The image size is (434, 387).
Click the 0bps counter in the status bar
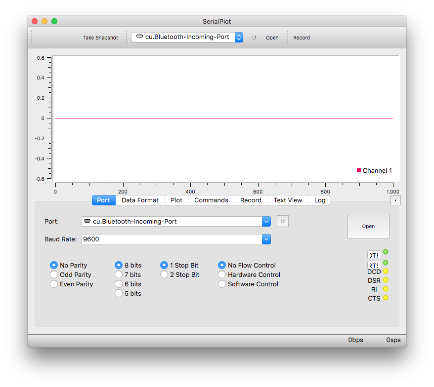click(355, 340)
